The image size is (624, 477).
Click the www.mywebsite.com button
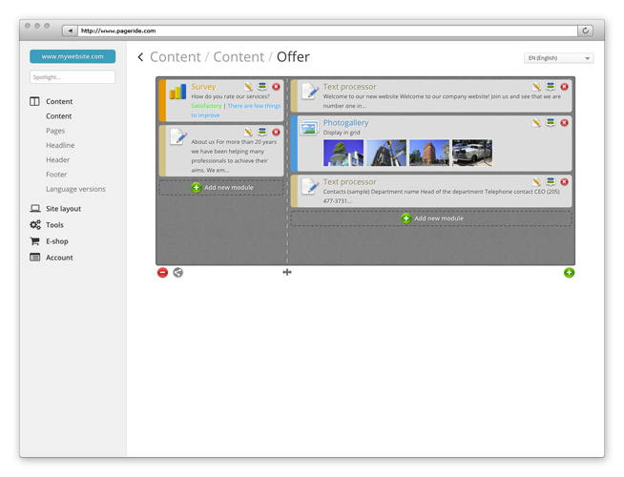pos(73,56)
